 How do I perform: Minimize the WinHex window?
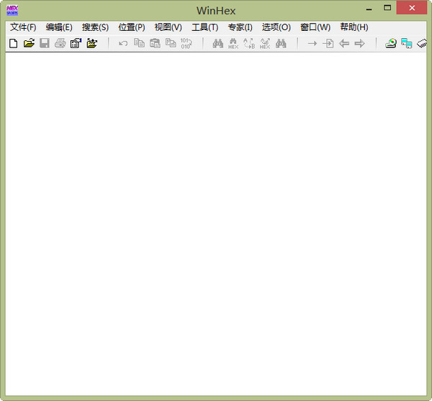pos(369,9)
